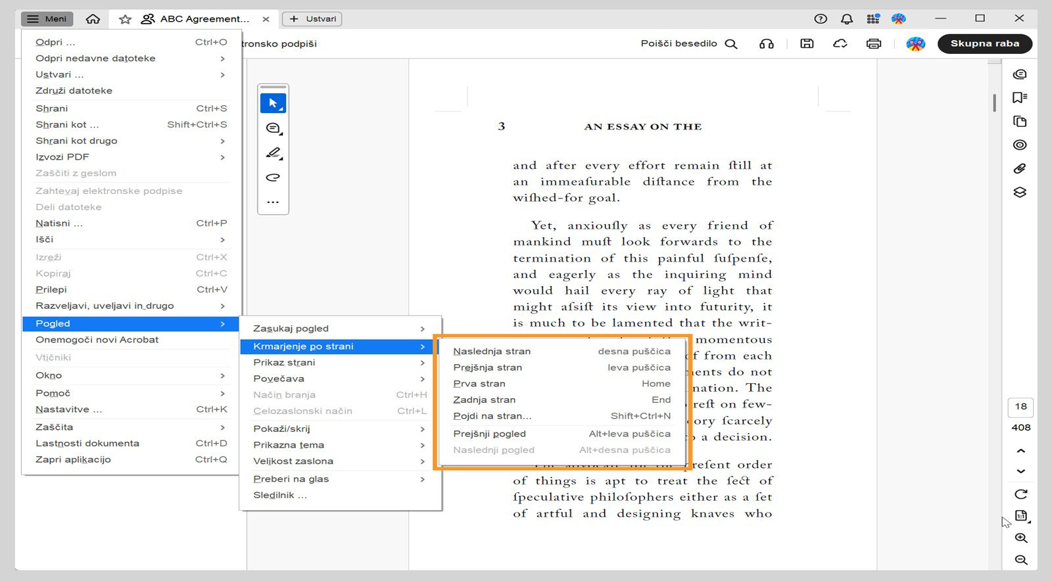Click the zoom out magnifier
1052x581 pixels.
(1020, 560)
